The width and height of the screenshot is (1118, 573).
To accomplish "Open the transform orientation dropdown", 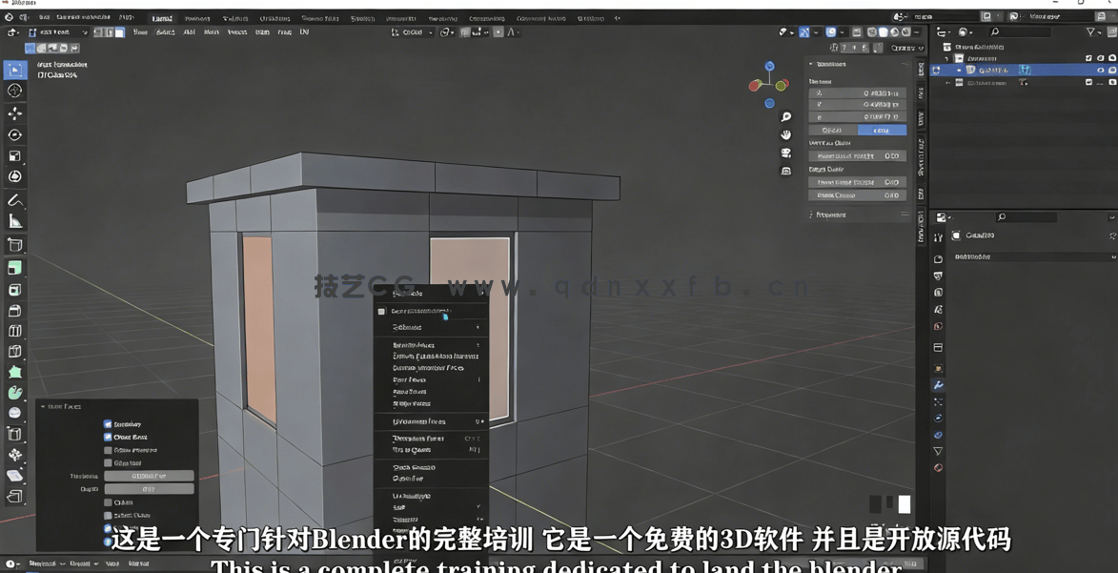I will 411,31.
